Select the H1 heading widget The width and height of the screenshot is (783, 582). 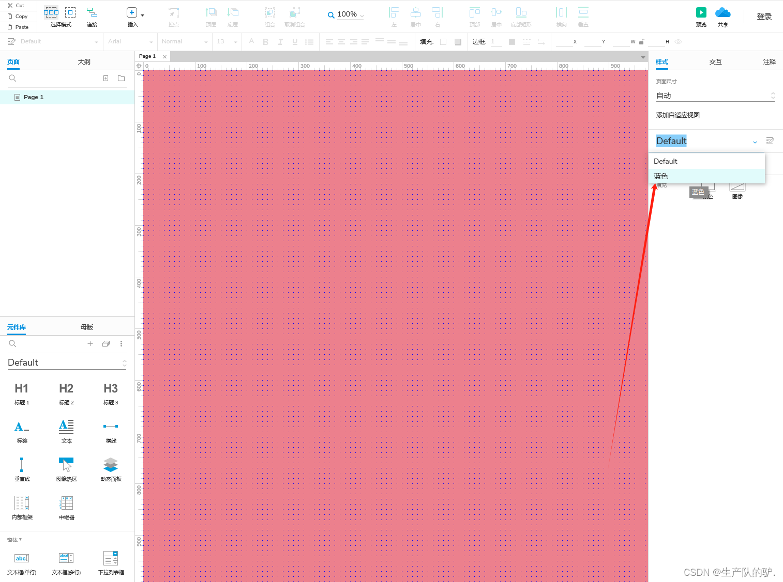pyautogui.click(x=22, y=394)
